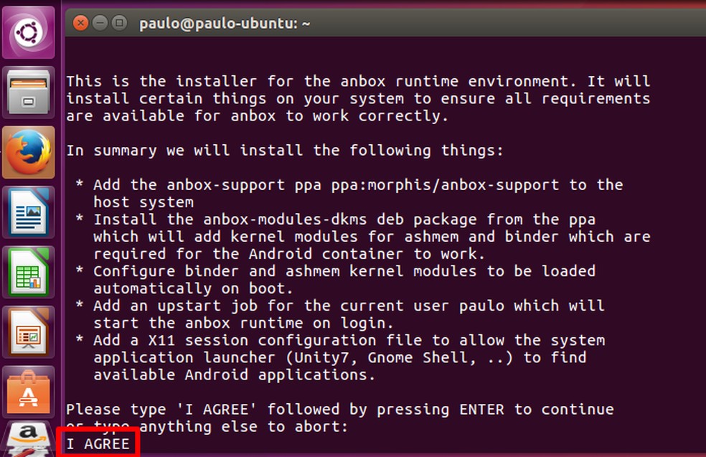Minimize the terminal window
The image size is (706, 457).
coord(100,23)
